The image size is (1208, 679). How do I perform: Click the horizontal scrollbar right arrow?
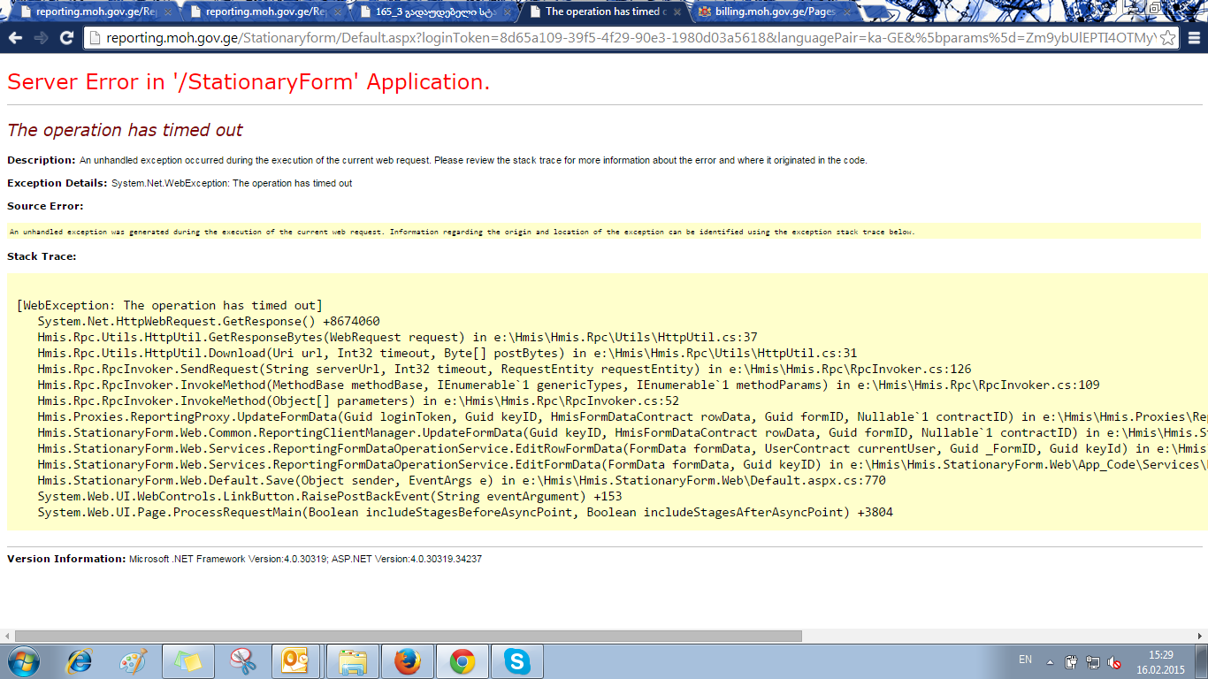click(x=1201, y=636)
